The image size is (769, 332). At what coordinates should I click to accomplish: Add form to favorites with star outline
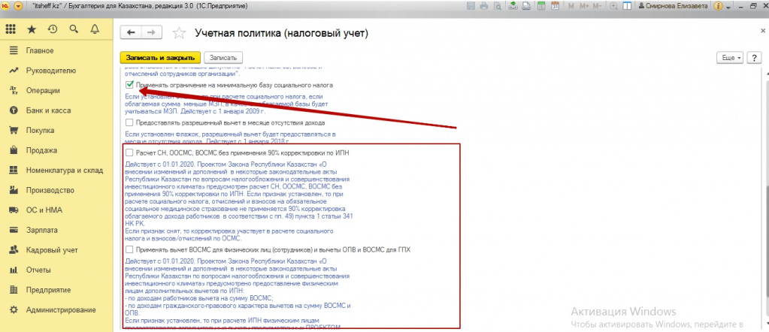180,33
